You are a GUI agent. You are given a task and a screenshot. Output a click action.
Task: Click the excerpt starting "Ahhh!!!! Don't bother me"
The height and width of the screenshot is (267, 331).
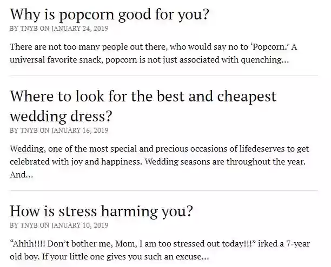point(160,250)
